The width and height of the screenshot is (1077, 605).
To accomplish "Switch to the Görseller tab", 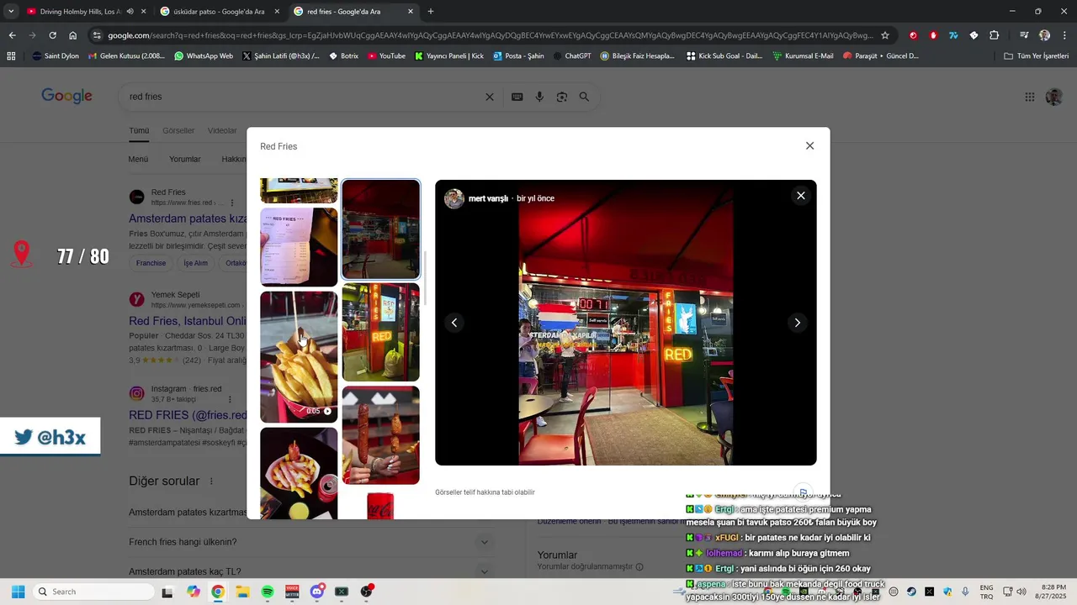I will pos(178,130).
